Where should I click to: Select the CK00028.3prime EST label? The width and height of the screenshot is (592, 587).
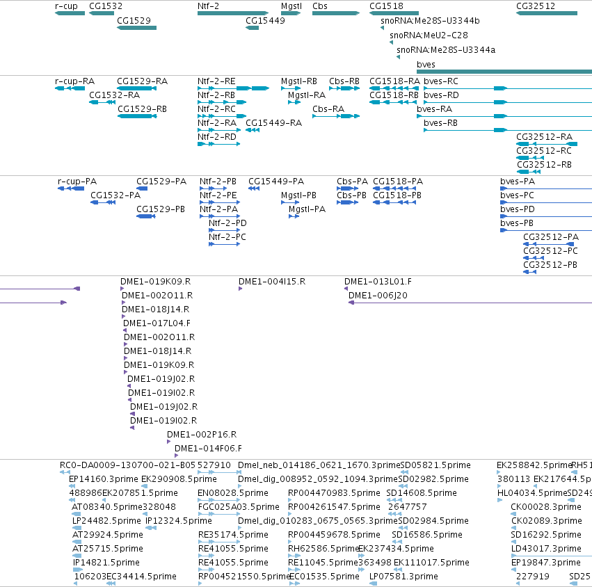pyautogui.click(x=546, y=506)
